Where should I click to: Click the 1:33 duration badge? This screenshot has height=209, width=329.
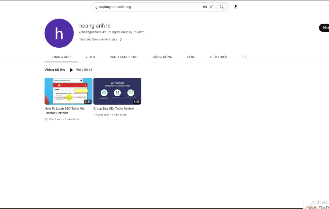pyautogui.click(x=137, y=101)
